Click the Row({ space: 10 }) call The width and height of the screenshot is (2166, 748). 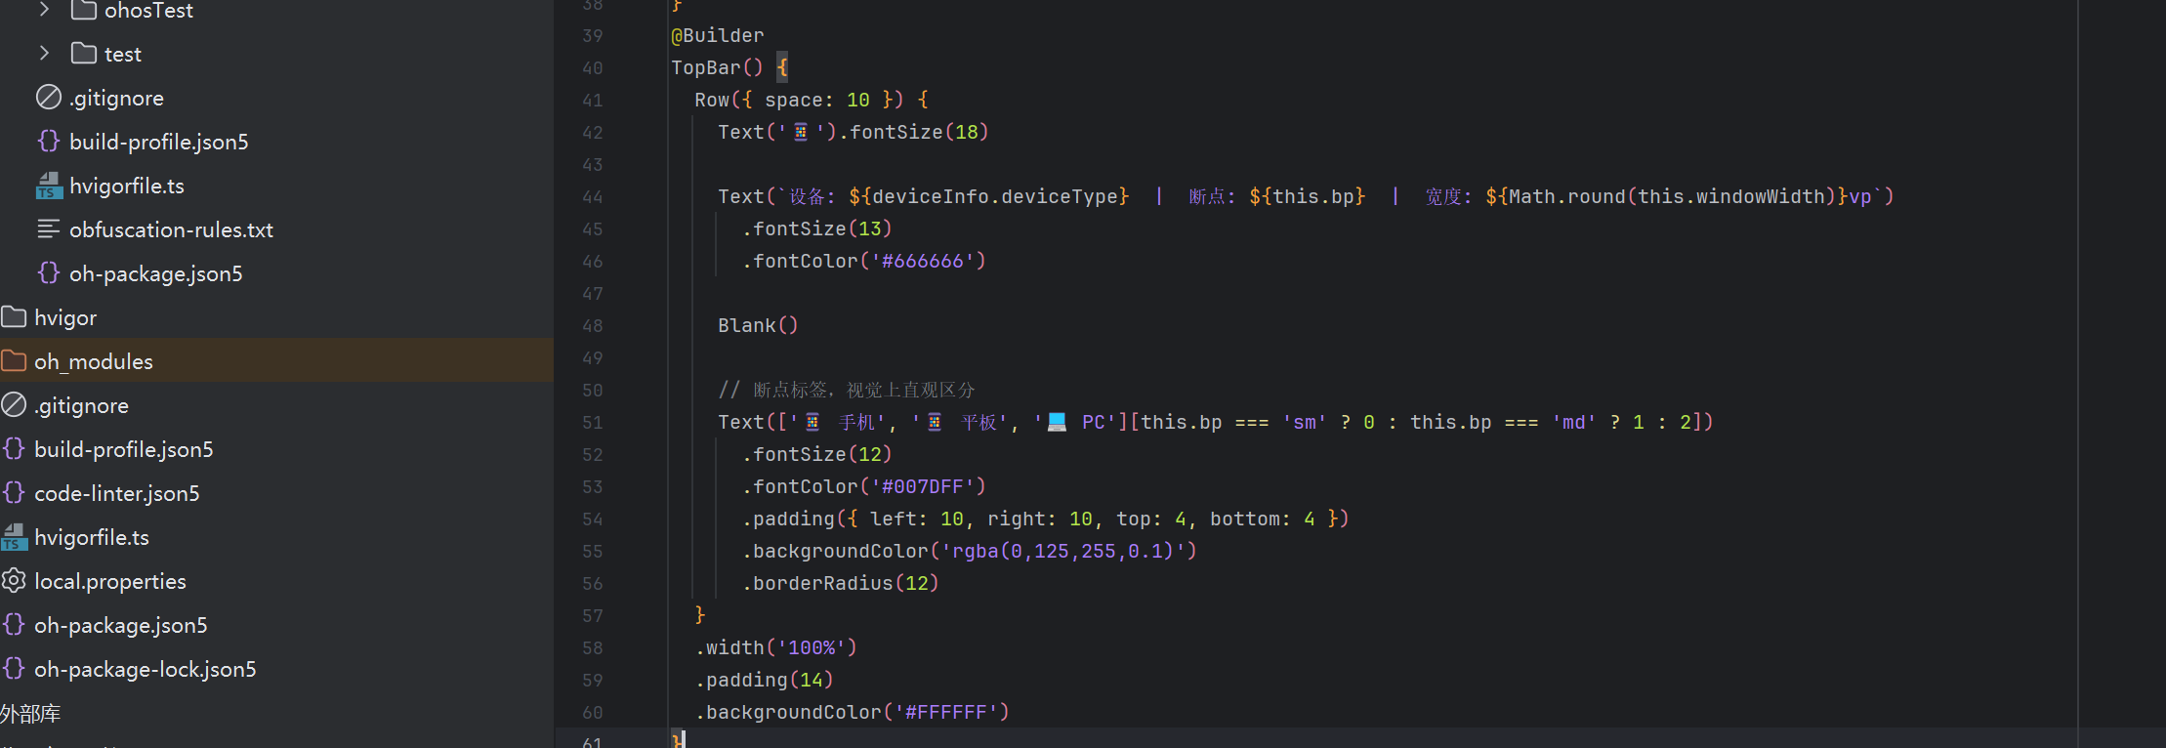(799, 100)
